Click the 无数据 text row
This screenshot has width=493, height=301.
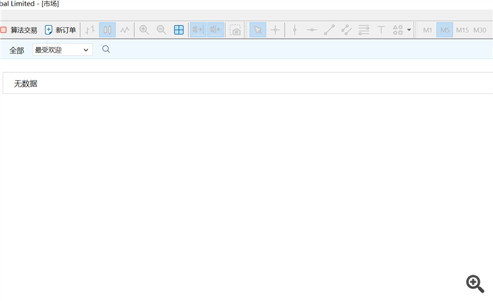coord(248,83)
